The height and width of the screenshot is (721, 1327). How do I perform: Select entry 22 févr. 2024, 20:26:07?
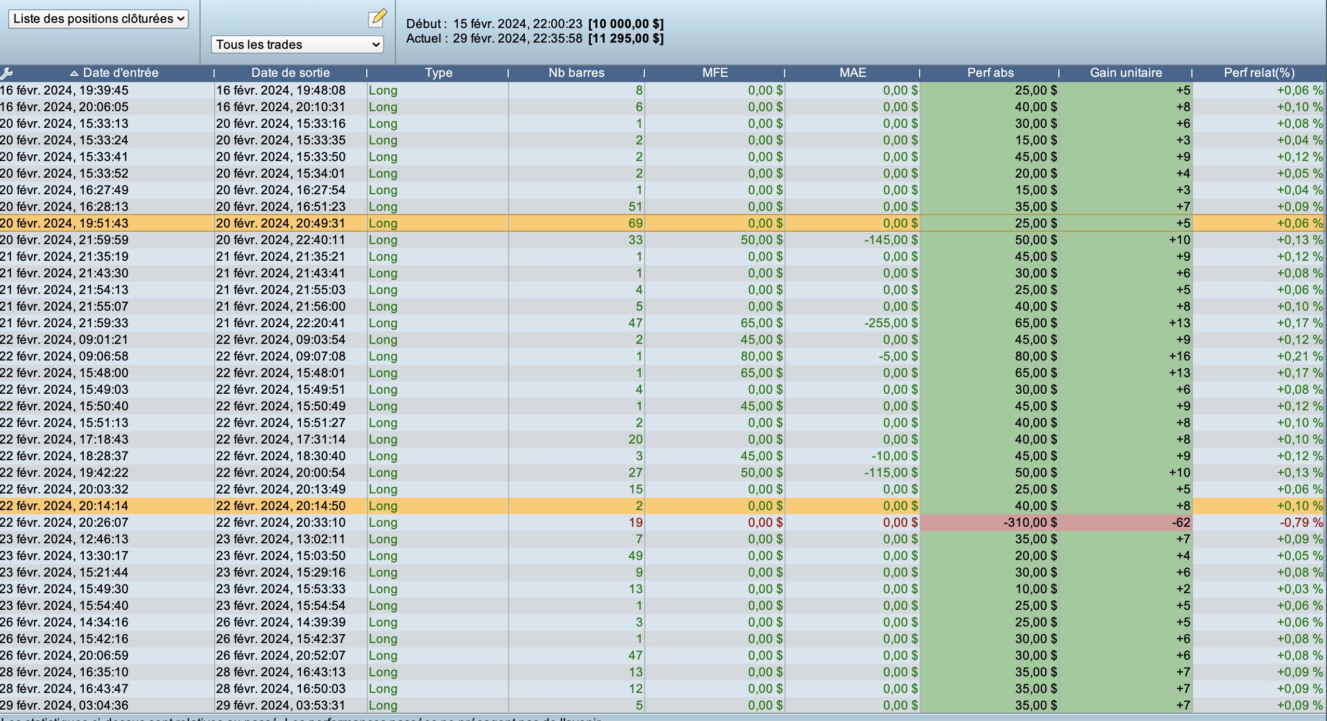pos(64,523)
